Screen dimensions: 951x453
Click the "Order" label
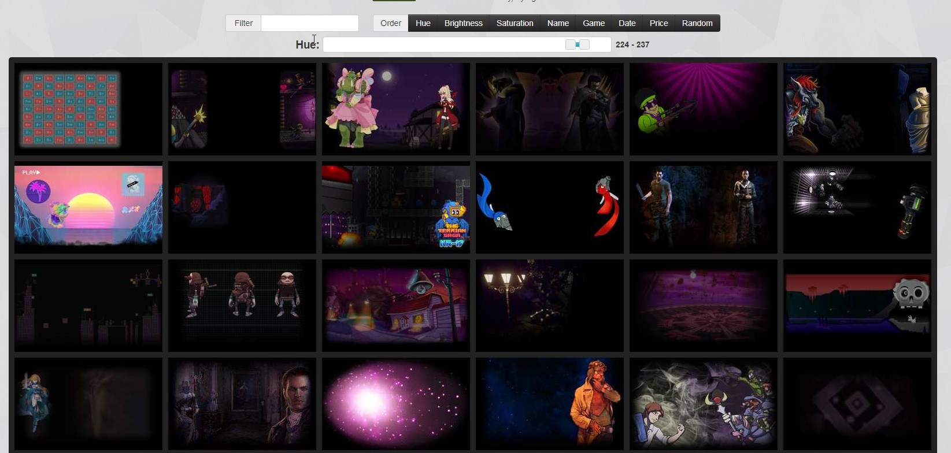point(391,23)
